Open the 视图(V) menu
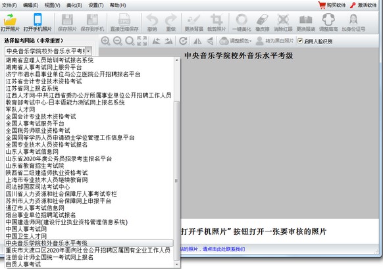 (x=52, y=5)
